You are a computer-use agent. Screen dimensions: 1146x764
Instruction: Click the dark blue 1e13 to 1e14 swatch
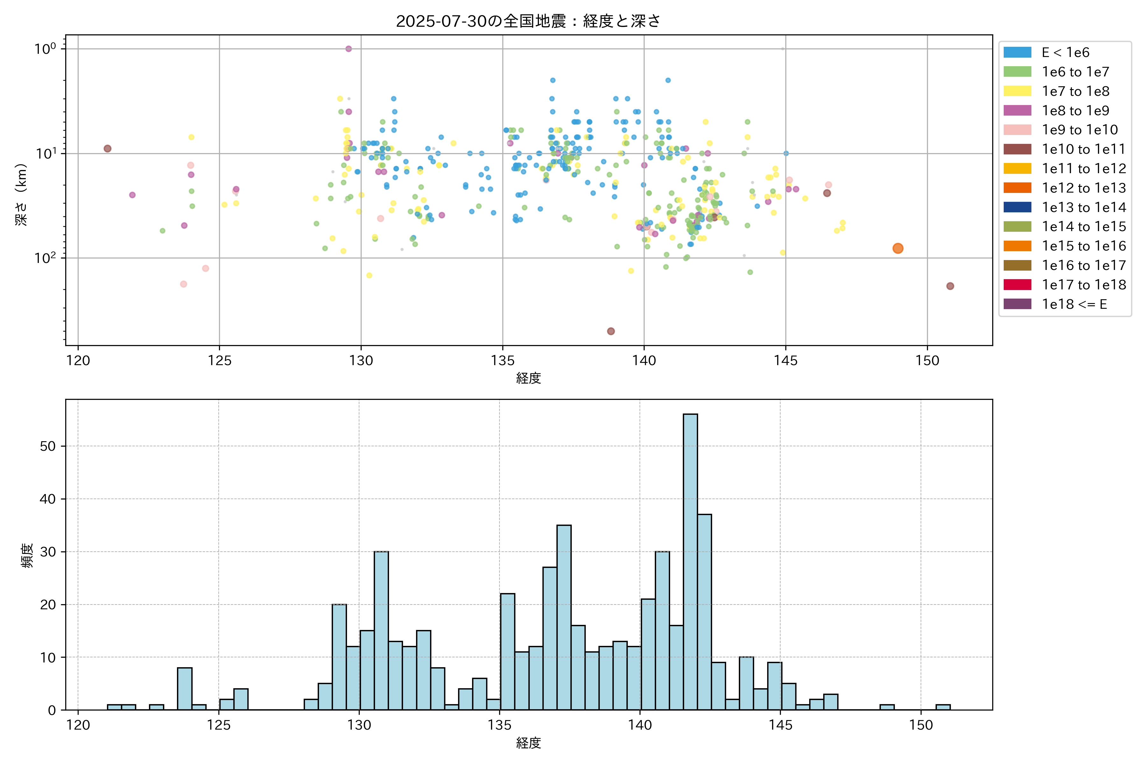[x=1017, y=207]
